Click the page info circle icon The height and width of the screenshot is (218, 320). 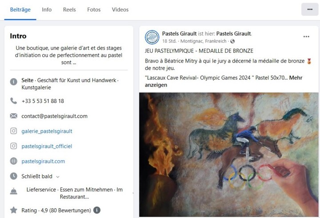pos(14,82)
